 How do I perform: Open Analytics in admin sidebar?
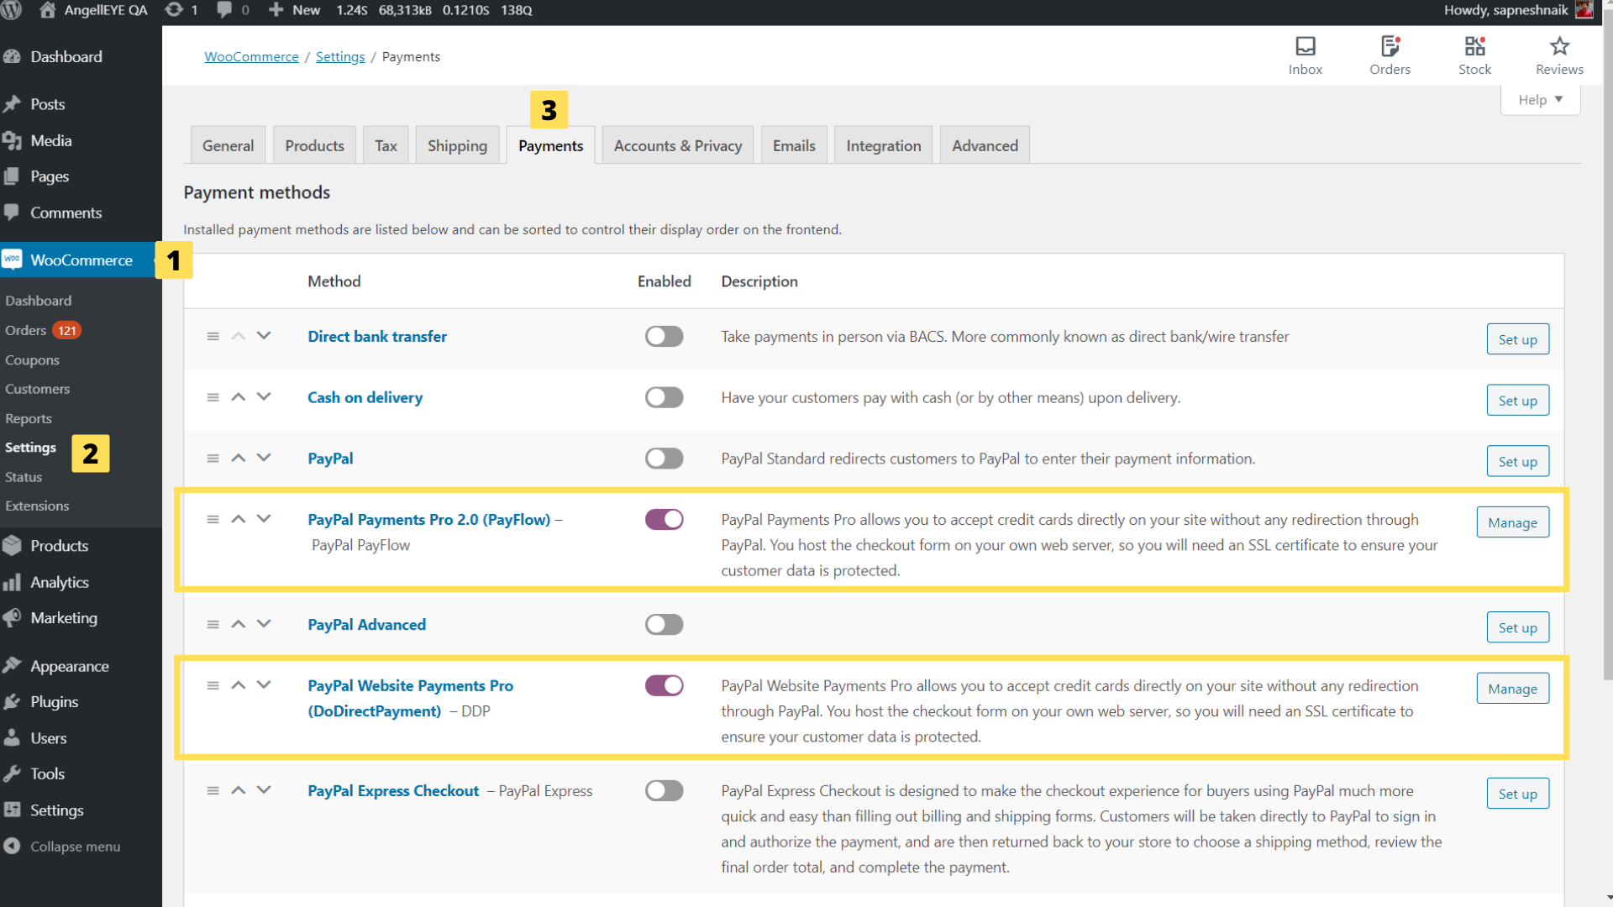pos(59,581)
